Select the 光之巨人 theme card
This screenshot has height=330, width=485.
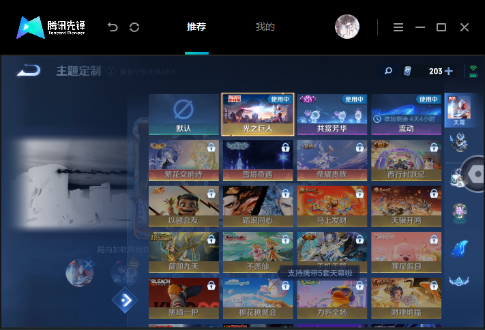(258, 115)
